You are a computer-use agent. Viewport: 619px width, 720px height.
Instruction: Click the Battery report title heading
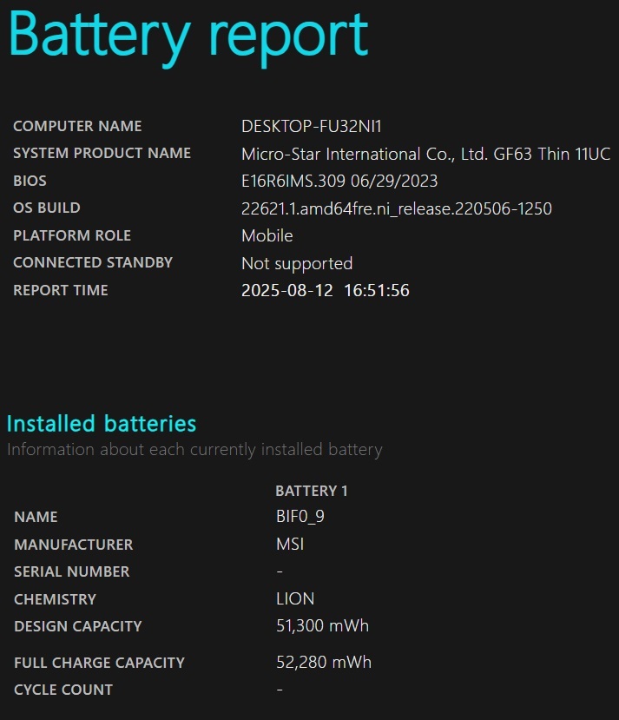pos(188,36)
